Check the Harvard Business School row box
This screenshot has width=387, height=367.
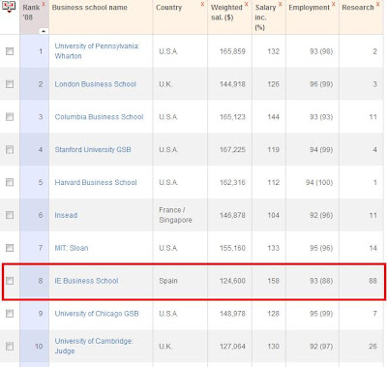[10, 182]
